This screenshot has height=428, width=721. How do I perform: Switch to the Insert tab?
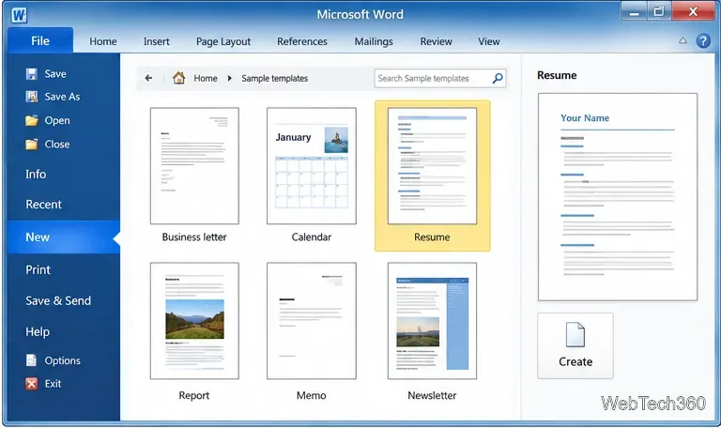pyautogui.click(x=157, y=41)
